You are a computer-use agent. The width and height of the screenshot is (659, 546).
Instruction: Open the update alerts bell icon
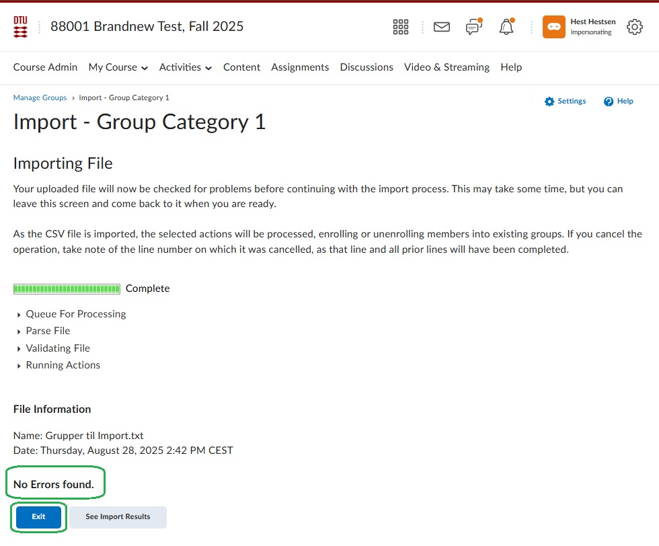tap(506, 26)
